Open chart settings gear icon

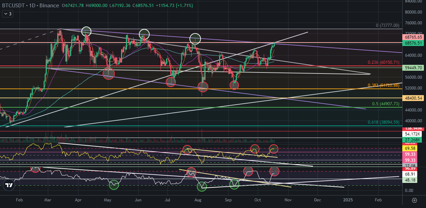[414, 200]
